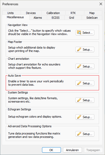Cancel changes using the Annuleren button
Image resolution: width=105 pixels, height=155 pixels.
[72, 150]
